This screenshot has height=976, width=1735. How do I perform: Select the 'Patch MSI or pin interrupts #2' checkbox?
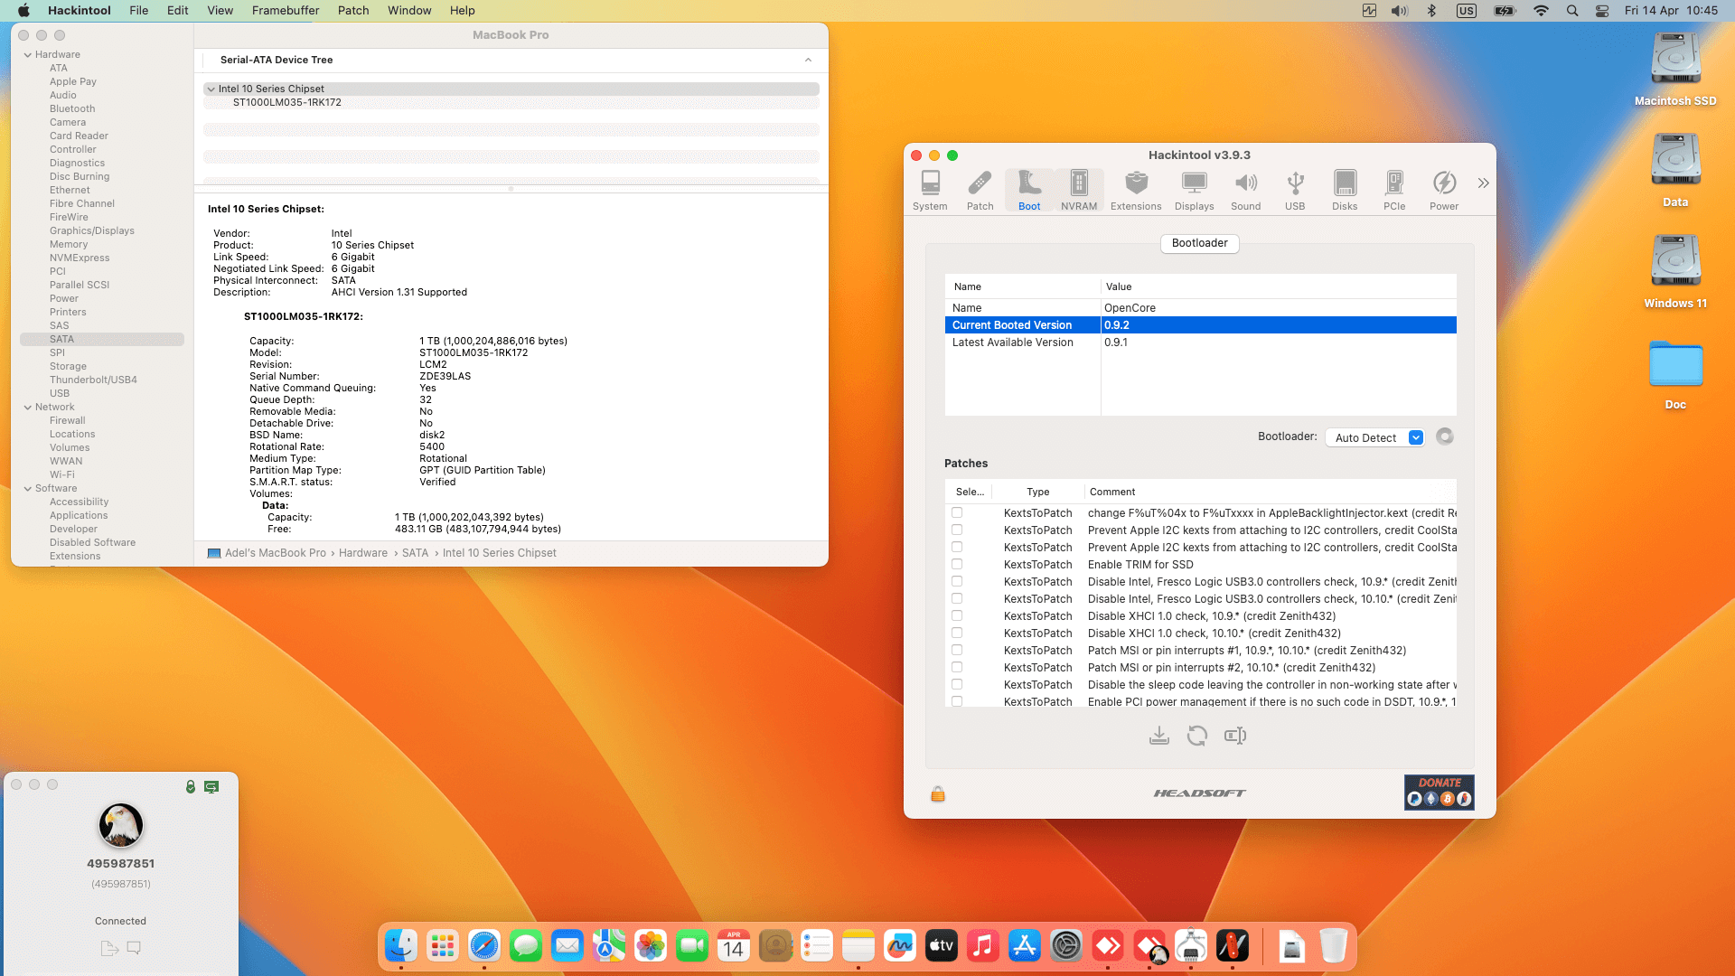coord(957,667)
